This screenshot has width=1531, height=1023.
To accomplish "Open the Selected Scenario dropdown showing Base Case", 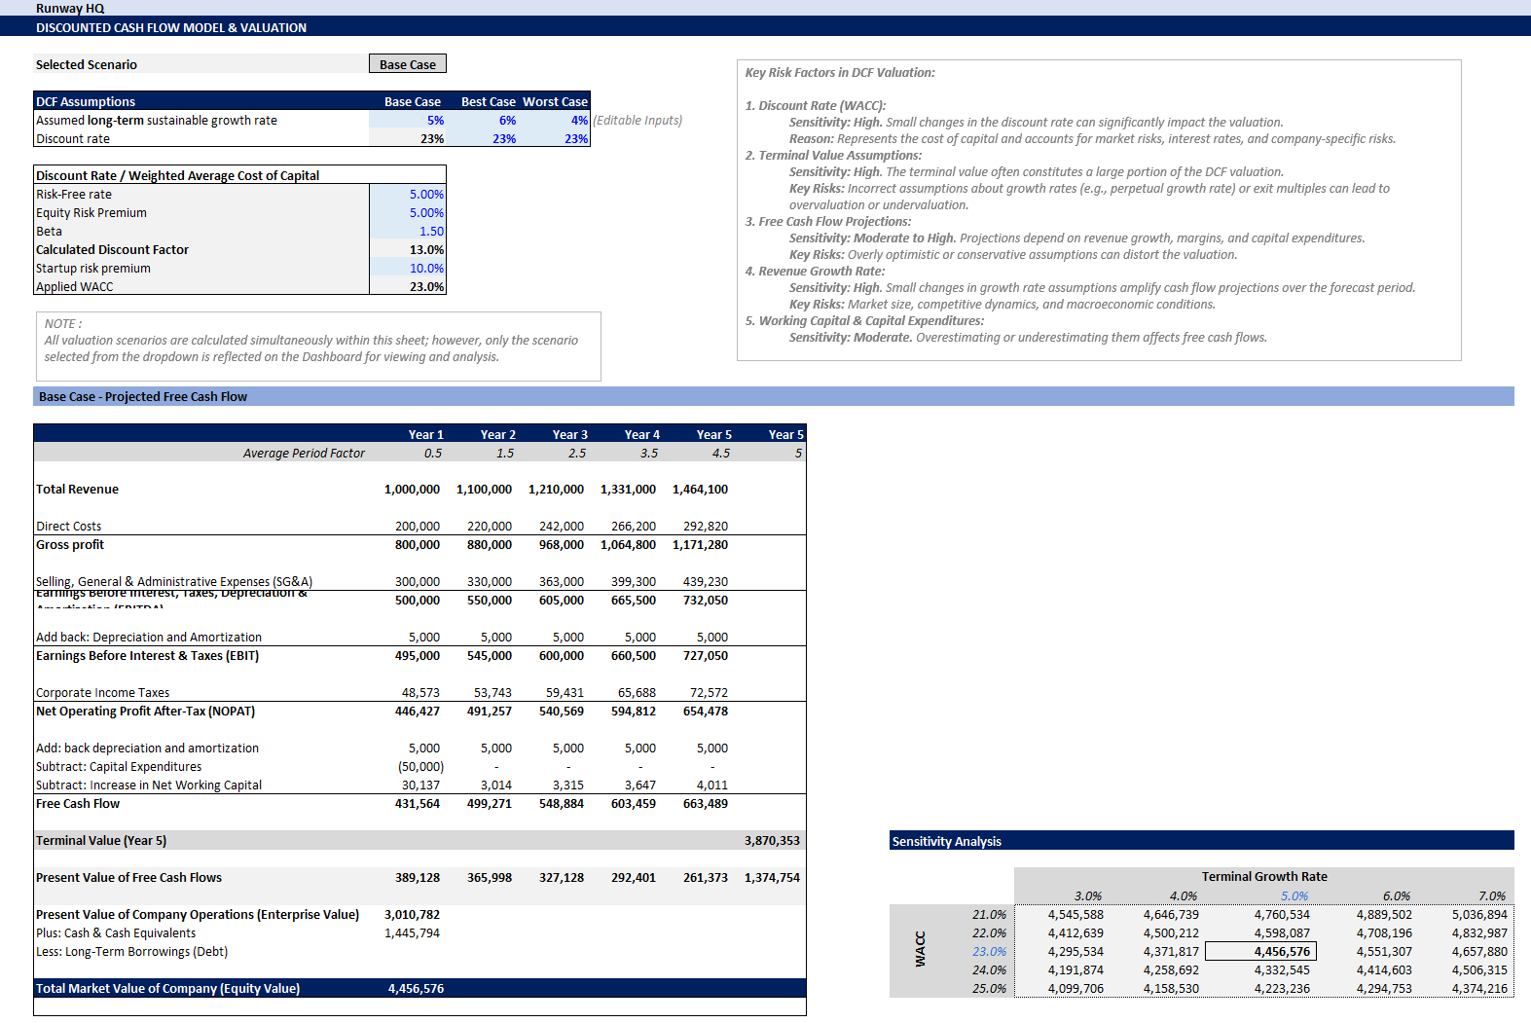I will point(407,64).
